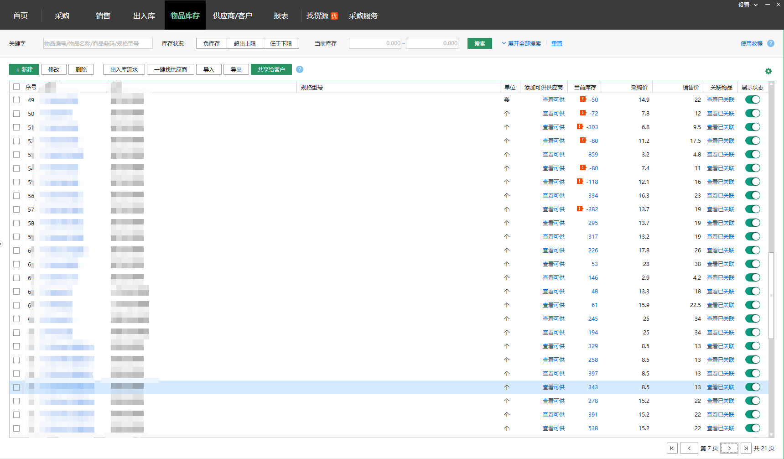784x459 pixels.
Task: Click the help icon next to 使用教程
Action: [771, 43]
